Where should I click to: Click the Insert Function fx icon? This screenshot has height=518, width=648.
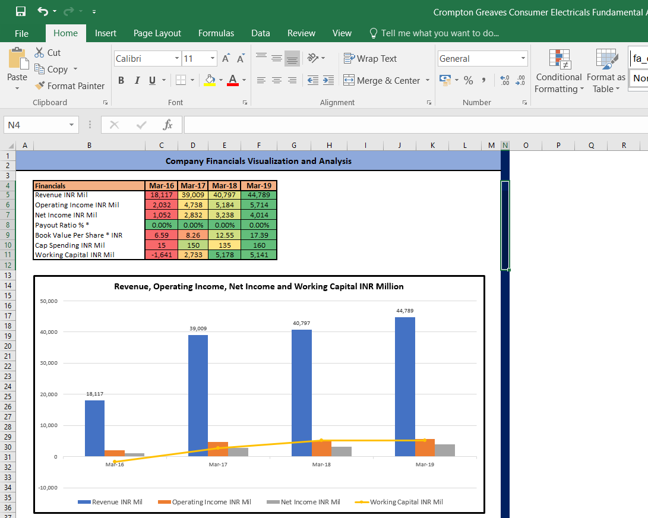(167, 125)
